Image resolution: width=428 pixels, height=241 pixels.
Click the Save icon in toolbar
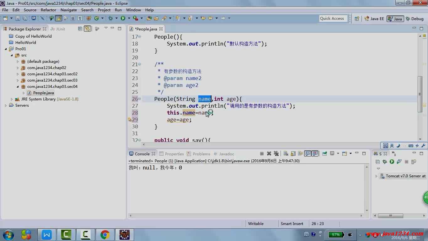[x=18, y=19]
